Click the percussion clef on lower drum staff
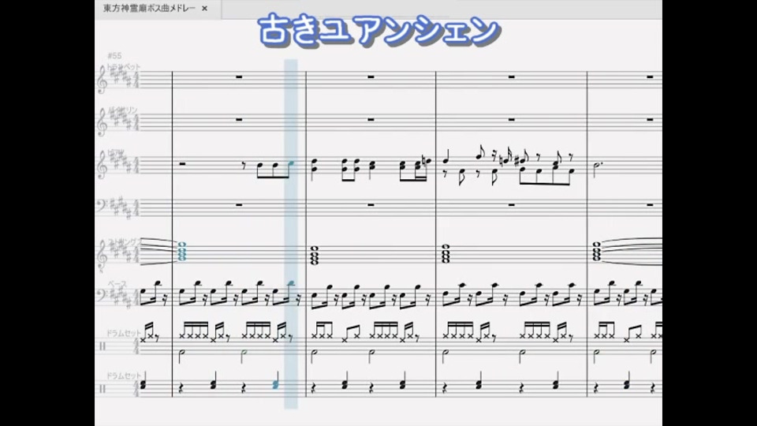Viewport: 757px width, 426px height. tap(103, 389)
